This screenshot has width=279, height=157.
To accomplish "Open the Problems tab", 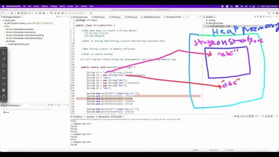I will point(77,117).
